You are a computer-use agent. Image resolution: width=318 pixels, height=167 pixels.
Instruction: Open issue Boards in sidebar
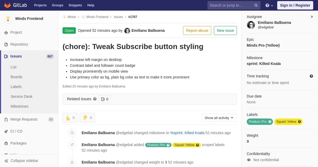click(x=16, y=77)
